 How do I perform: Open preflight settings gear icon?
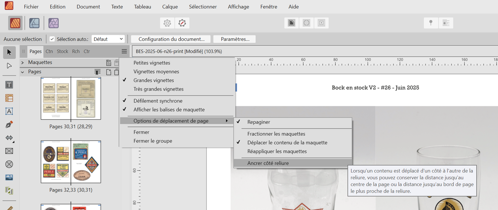click(x=167, y=23)
